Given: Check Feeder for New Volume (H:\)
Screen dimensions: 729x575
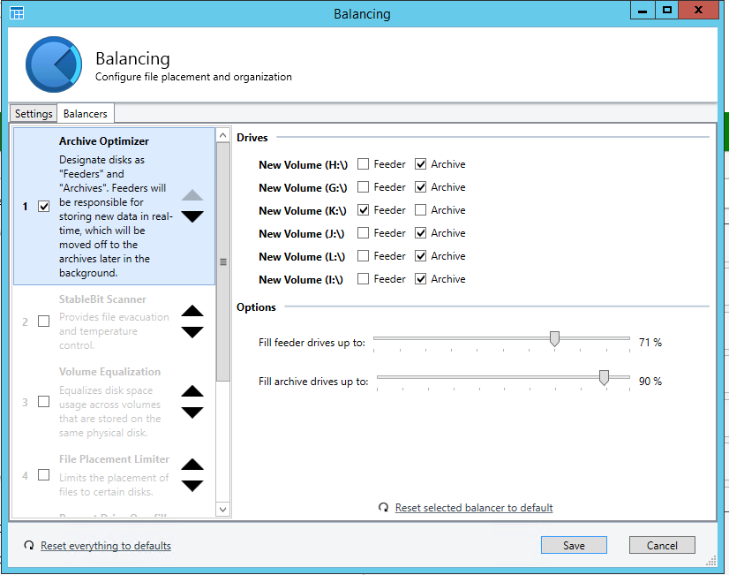Looking at the screenshot, I should pyautogui.click(x=363, y=163).
